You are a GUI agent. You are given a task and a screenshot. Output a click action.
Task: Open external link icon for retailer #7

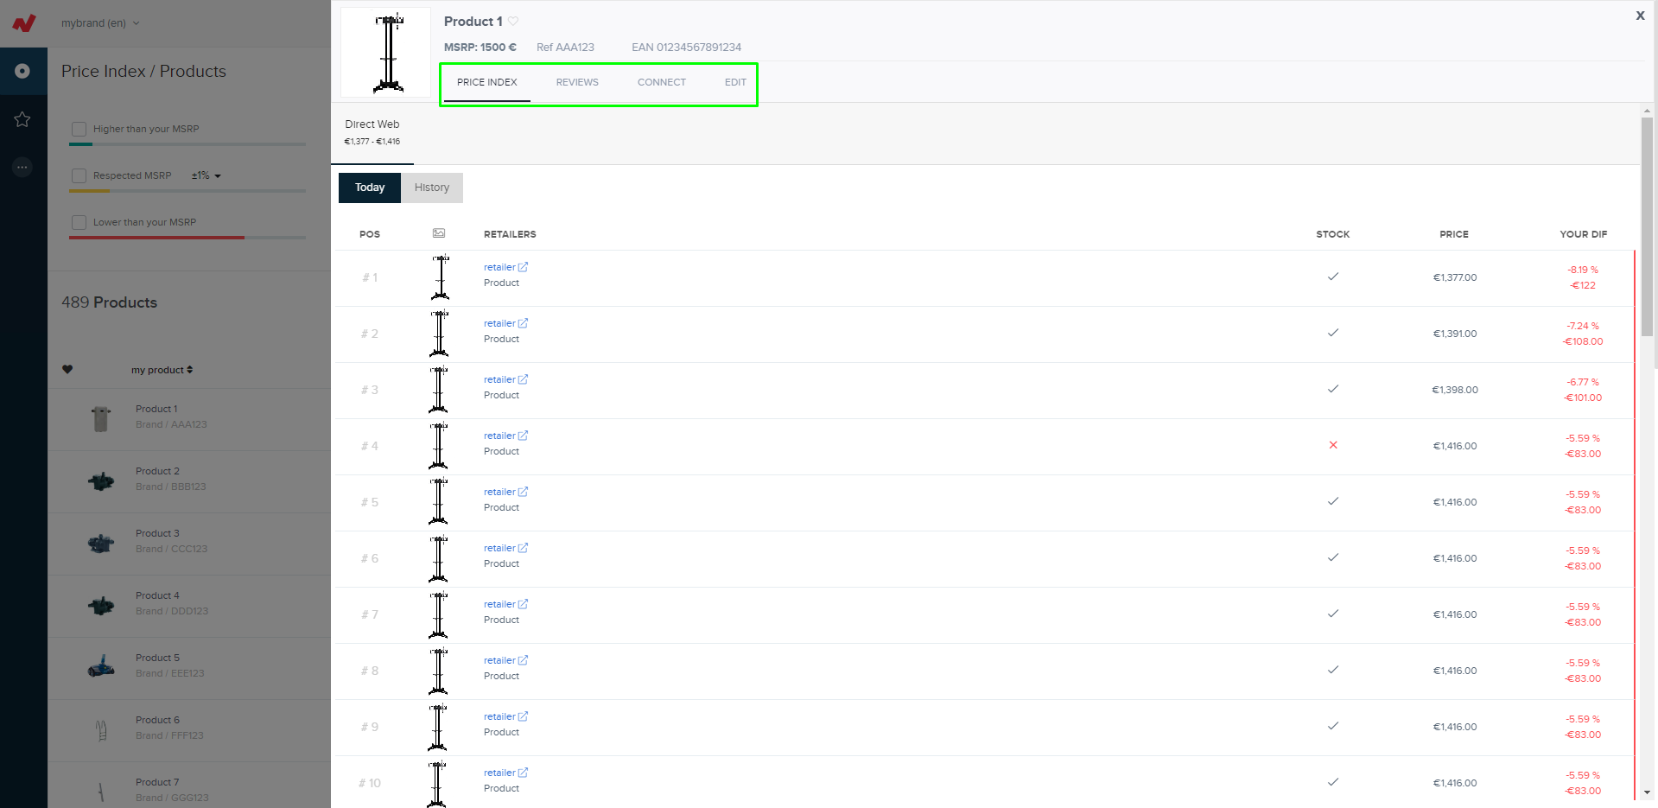(523, 604)
